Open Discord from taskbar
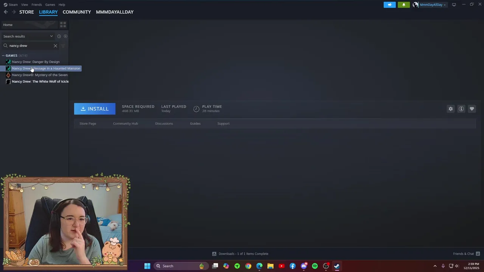This screenshot has width=484, height=272. [304, 266]
